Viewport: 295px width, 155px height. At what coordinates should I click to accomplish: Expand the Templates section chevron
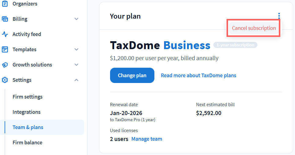pos(76,49)
